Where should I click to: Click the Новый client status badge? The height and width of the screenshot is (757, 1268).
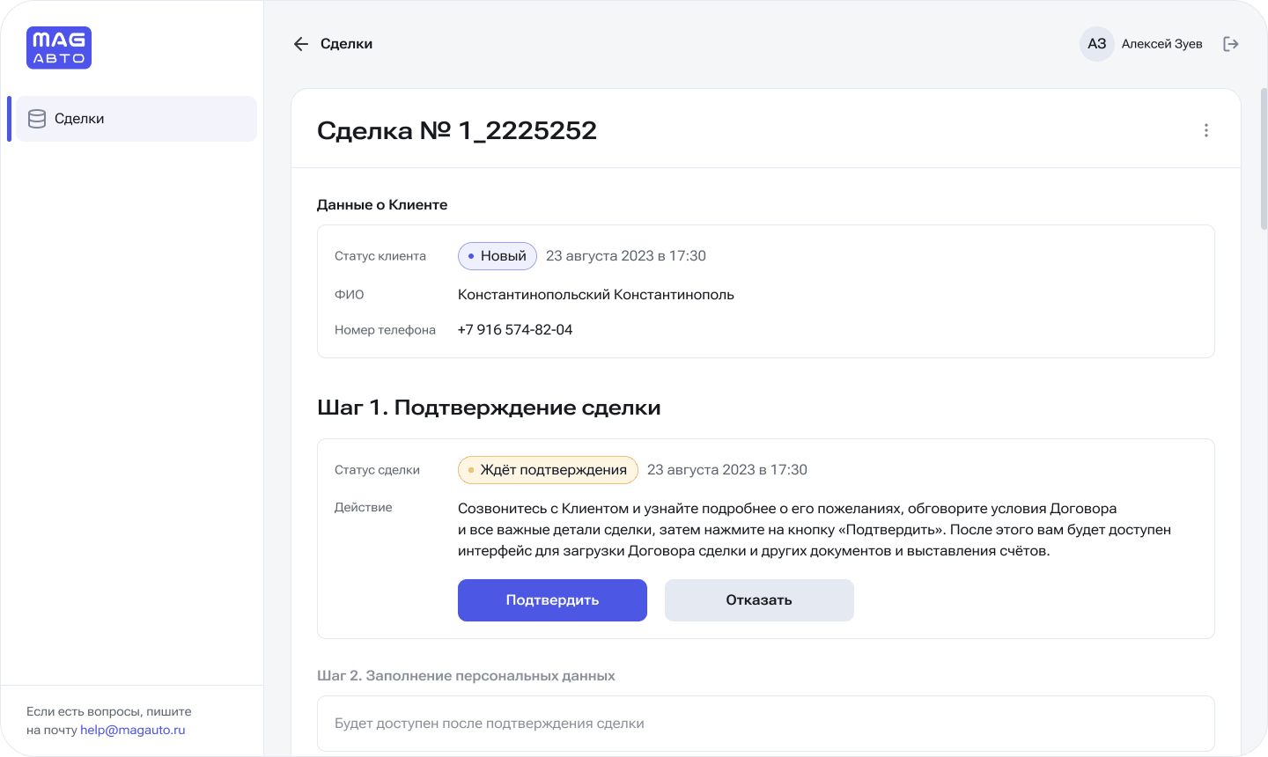click(498, 256)
